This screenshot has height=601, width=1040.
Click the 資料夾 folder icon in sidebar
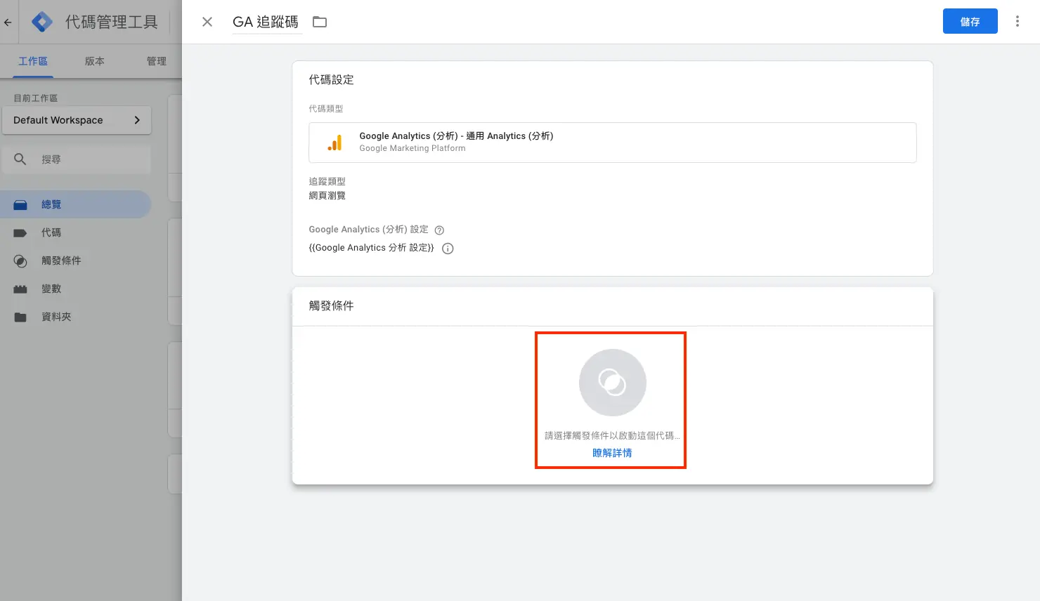20,317
